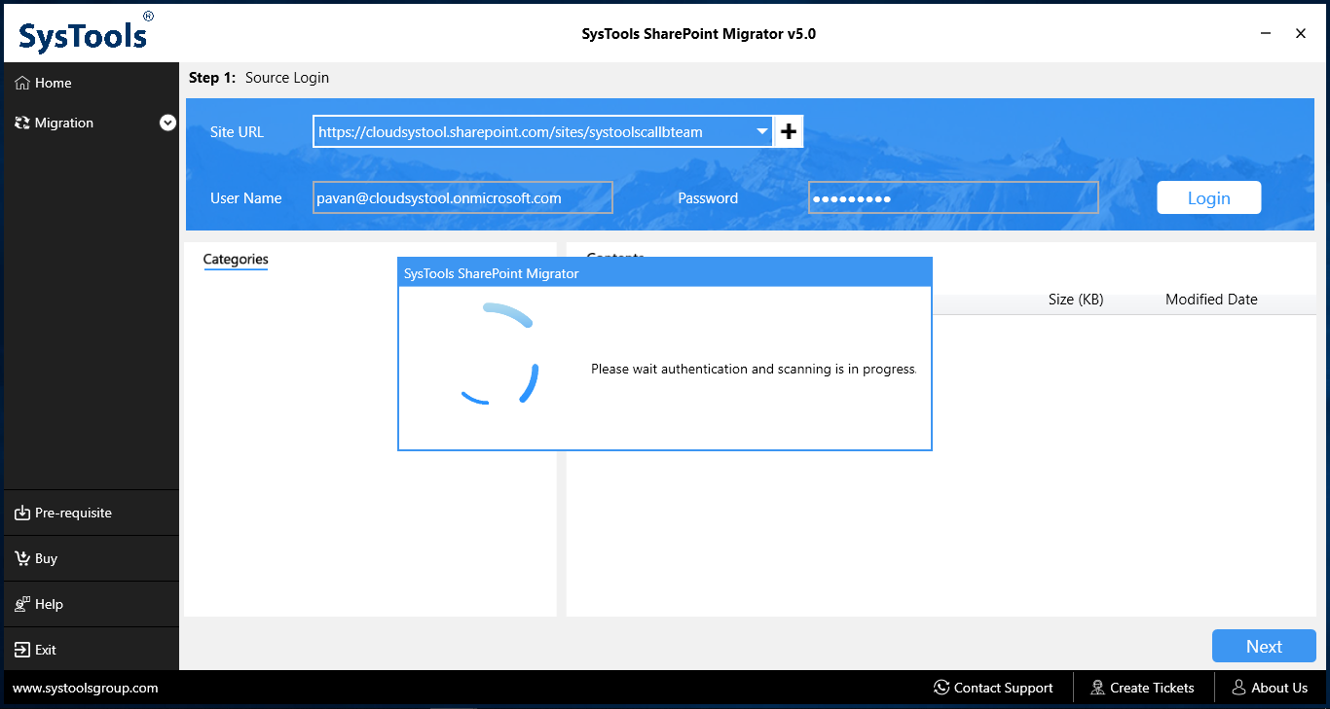1330x709 pixels.
Task: Click the Exit icon to quit
Action: [x=20, y=649]
